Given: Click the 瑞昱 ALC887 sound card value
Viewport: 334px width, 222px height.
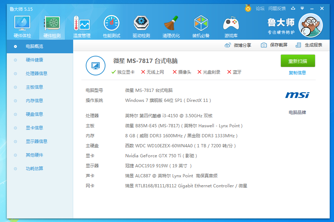Looking at the screenshot, I should pos(171,176).
